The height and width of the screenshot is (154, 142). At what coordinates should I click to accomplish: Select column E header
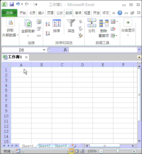point(103,65)
